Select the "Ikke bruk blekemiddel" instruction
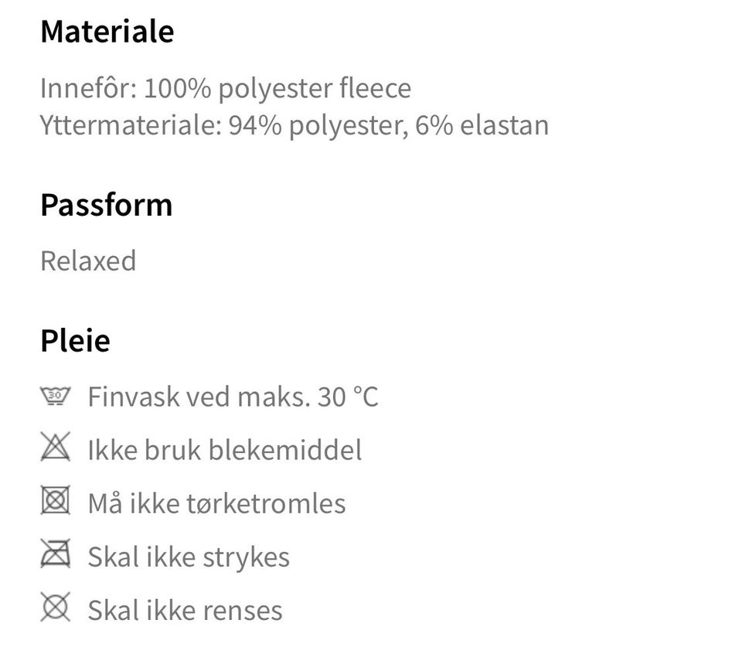The height and width of the screenshot is (647, 742). coord(224,450)
